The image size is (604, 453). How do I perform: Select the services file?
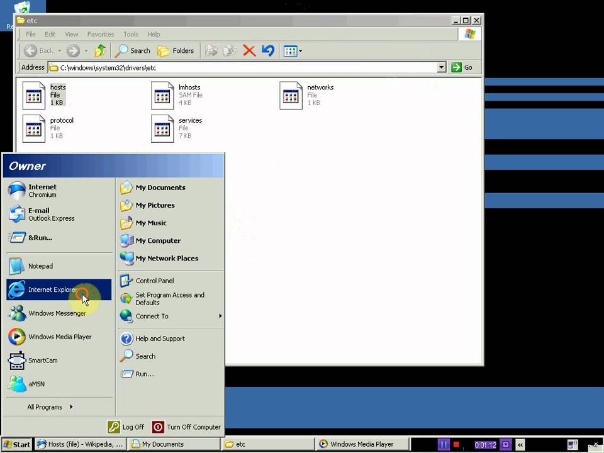(x=176, y=128)
